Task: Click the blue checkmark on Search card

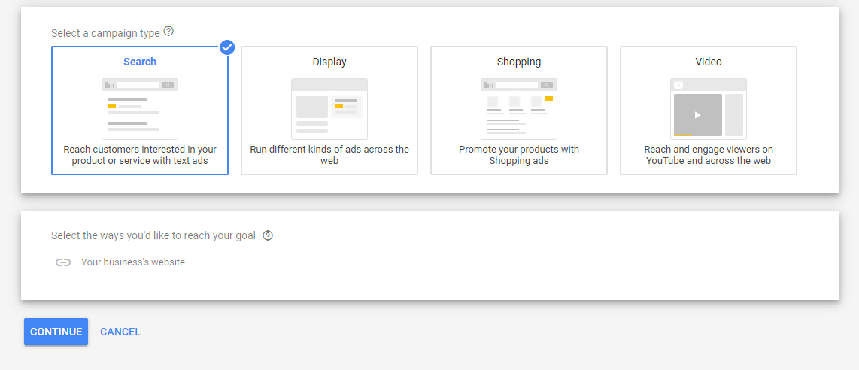Action: tap(227, 47)
